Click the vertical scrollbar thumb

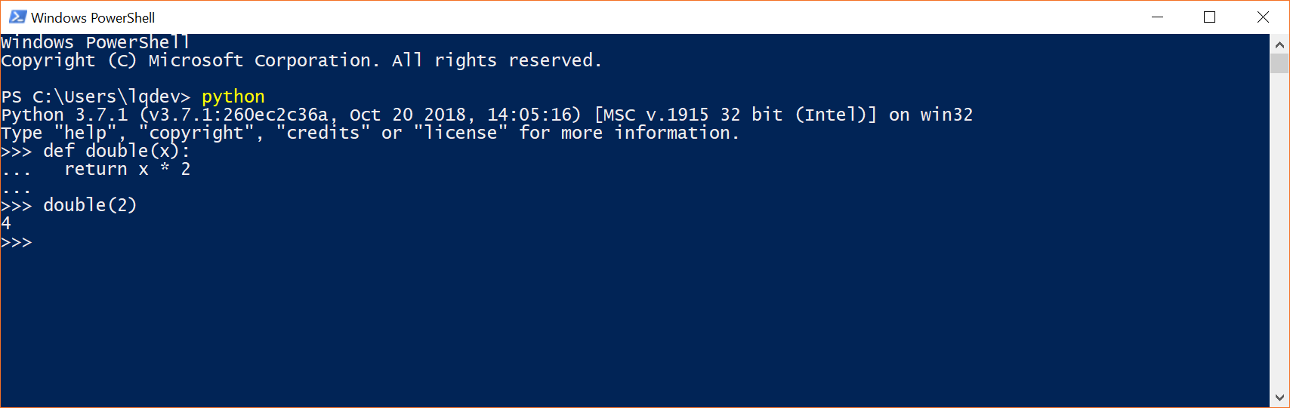click(1279, 63)
